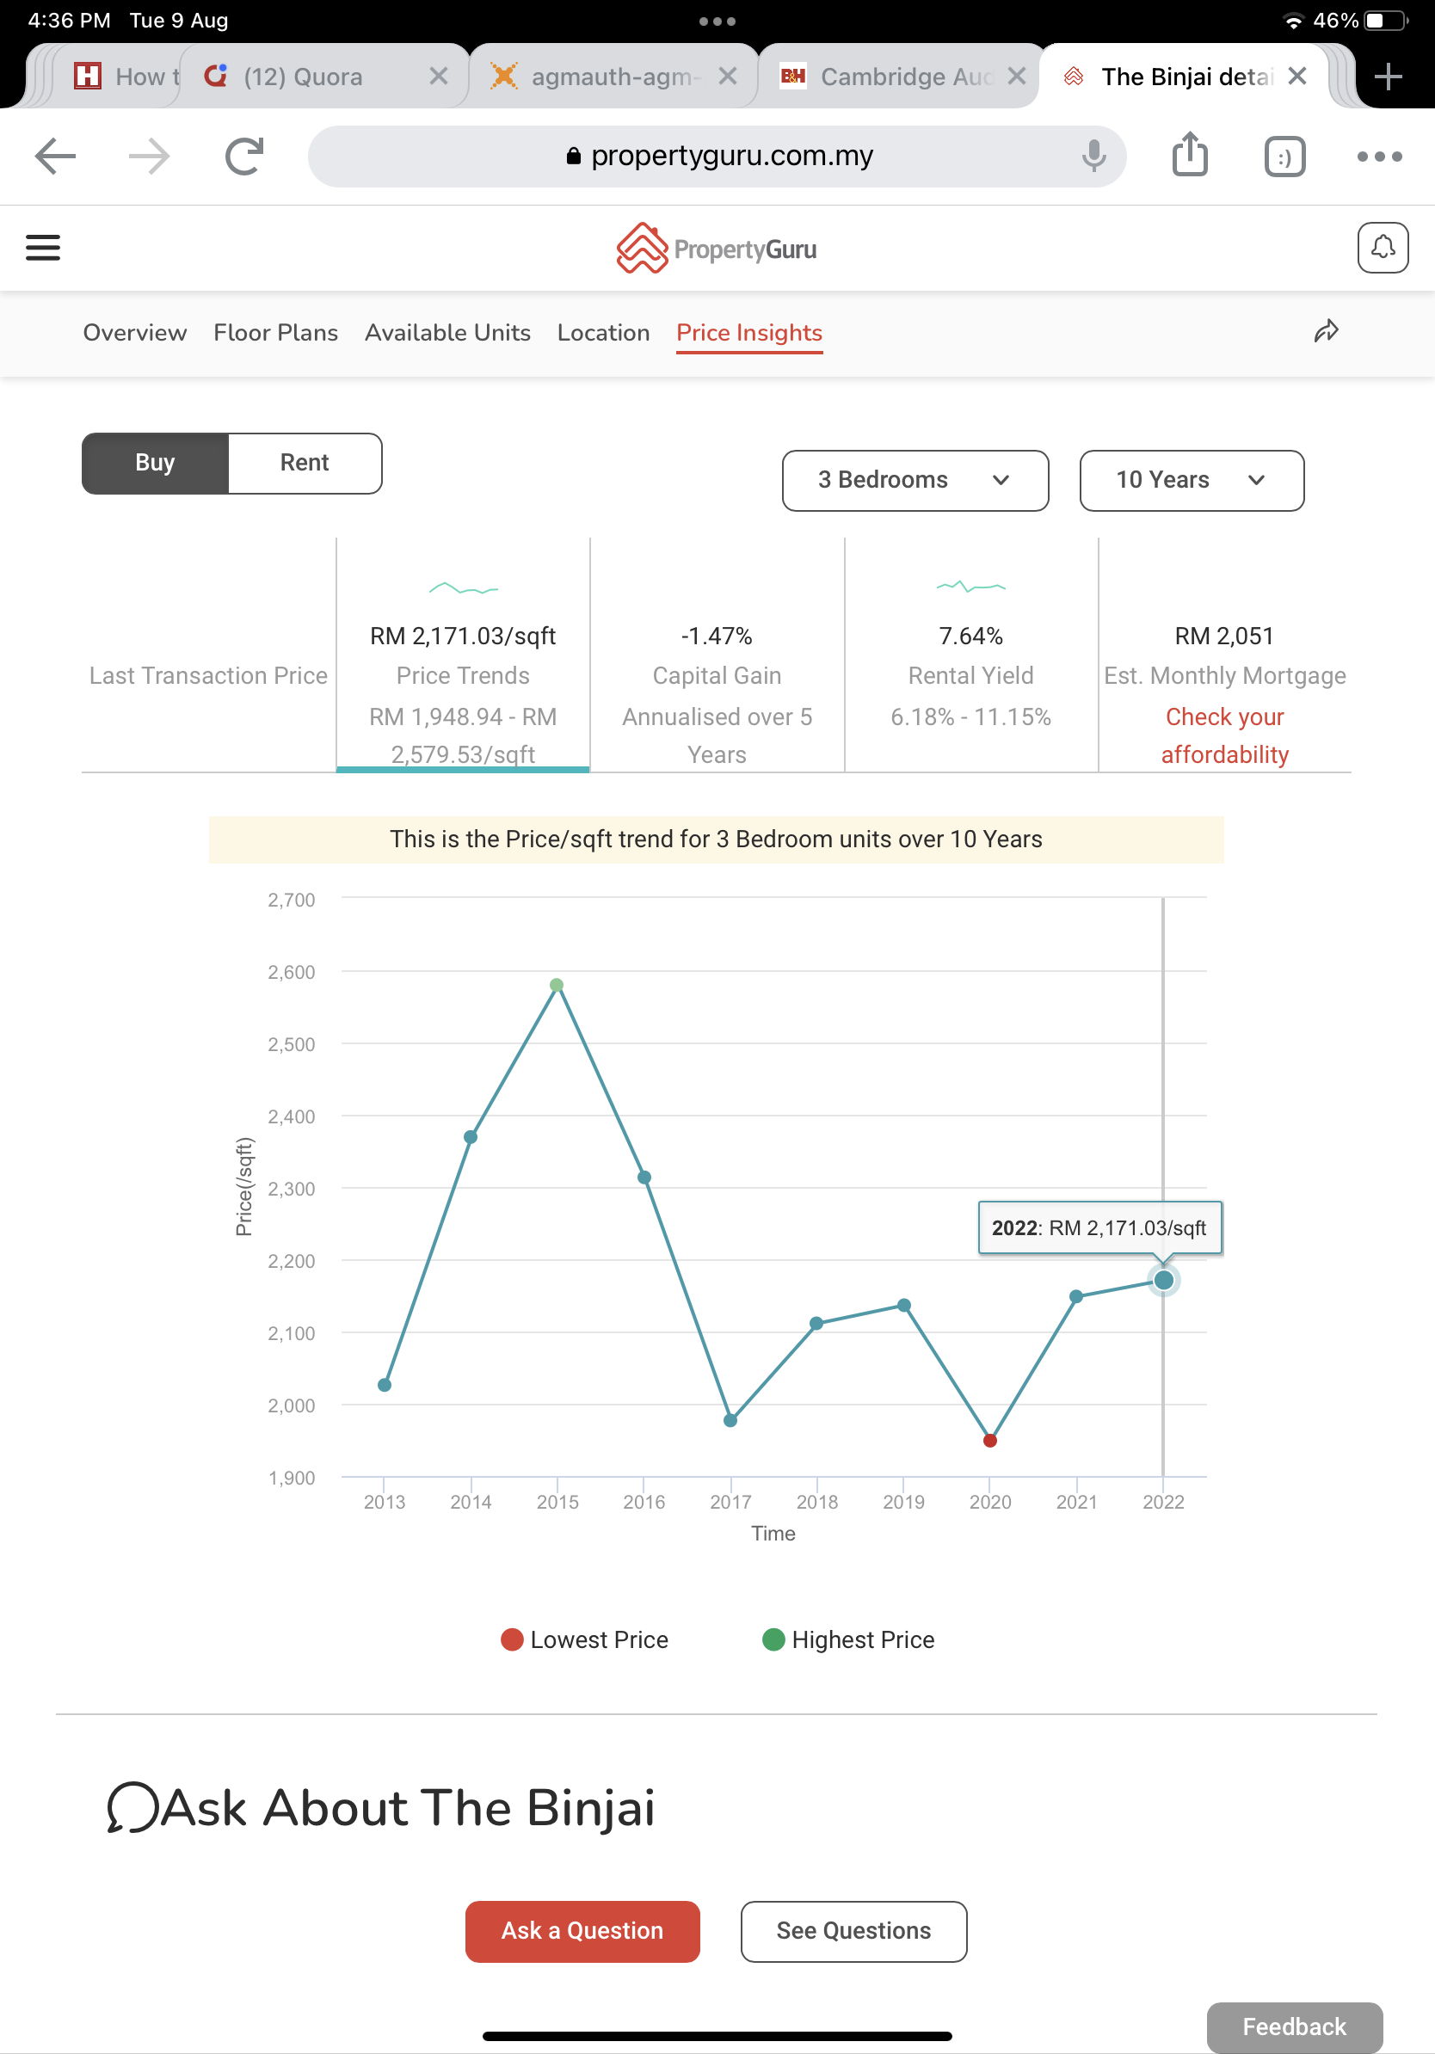Open the 10 Years dropdown
Image resolution: width=1435 pixels, height=2054 pixels.
pos(1192,481)
